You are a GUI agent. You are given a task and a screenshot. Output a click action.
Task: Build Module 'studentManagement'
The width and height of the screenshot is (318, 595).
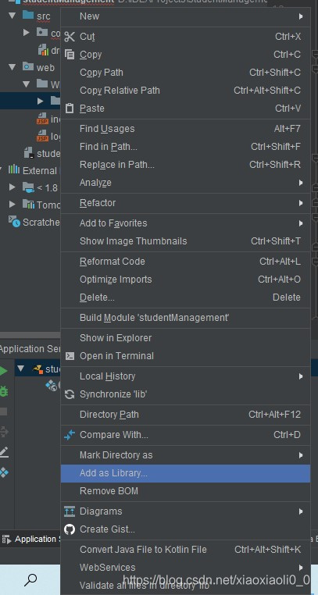click(x=185, y=318)
